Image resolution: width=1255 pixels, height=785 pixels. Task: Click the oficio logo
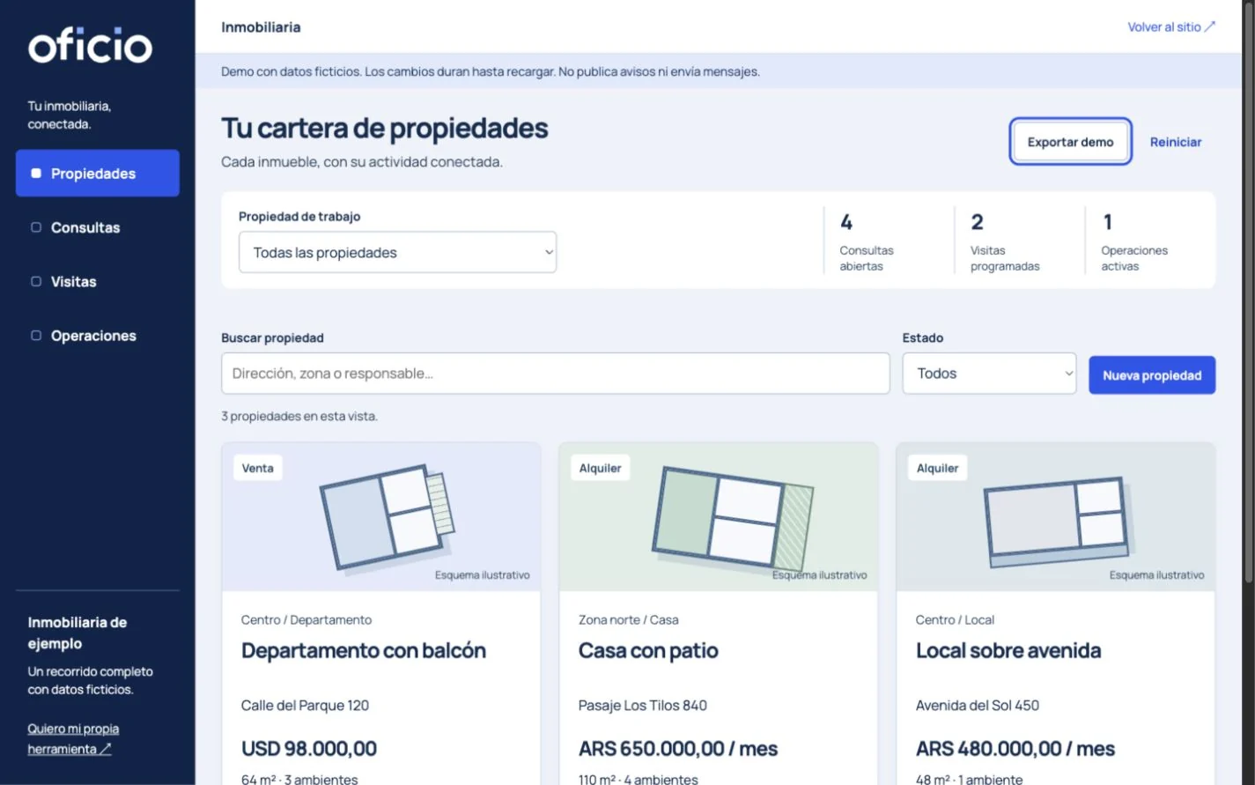coord(90,46)
